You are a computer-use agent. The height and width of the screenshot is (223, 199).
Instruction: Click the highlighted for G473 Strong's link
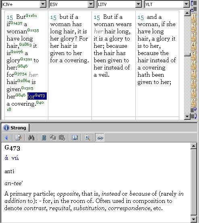coord(37,96)
